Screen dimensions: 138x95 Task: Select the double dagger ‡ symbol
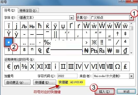click(125, 34)
